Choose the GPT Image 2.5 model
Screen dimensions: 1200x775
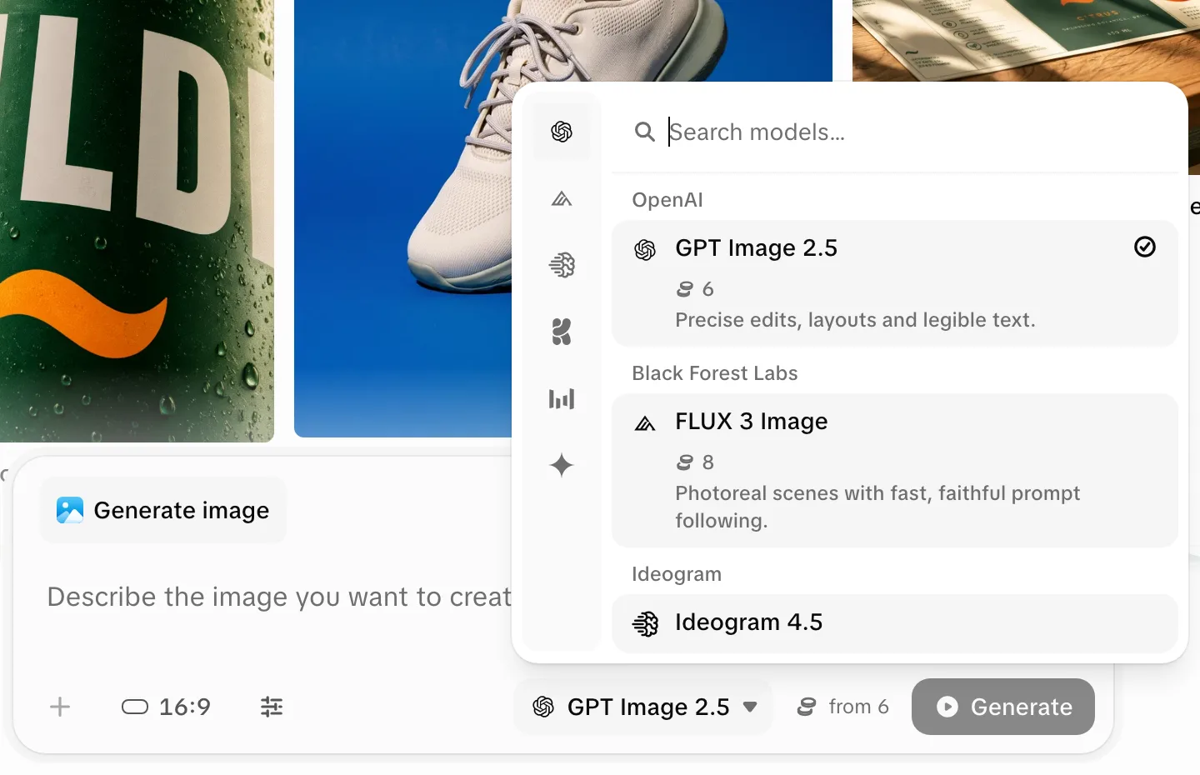(x=895, y=283)
